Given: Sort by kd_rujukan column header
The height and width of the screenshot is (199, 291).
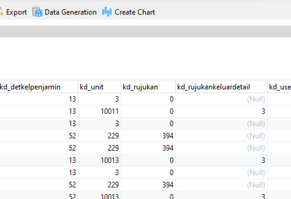Looking at the screenshot, I should pos(148,87).
